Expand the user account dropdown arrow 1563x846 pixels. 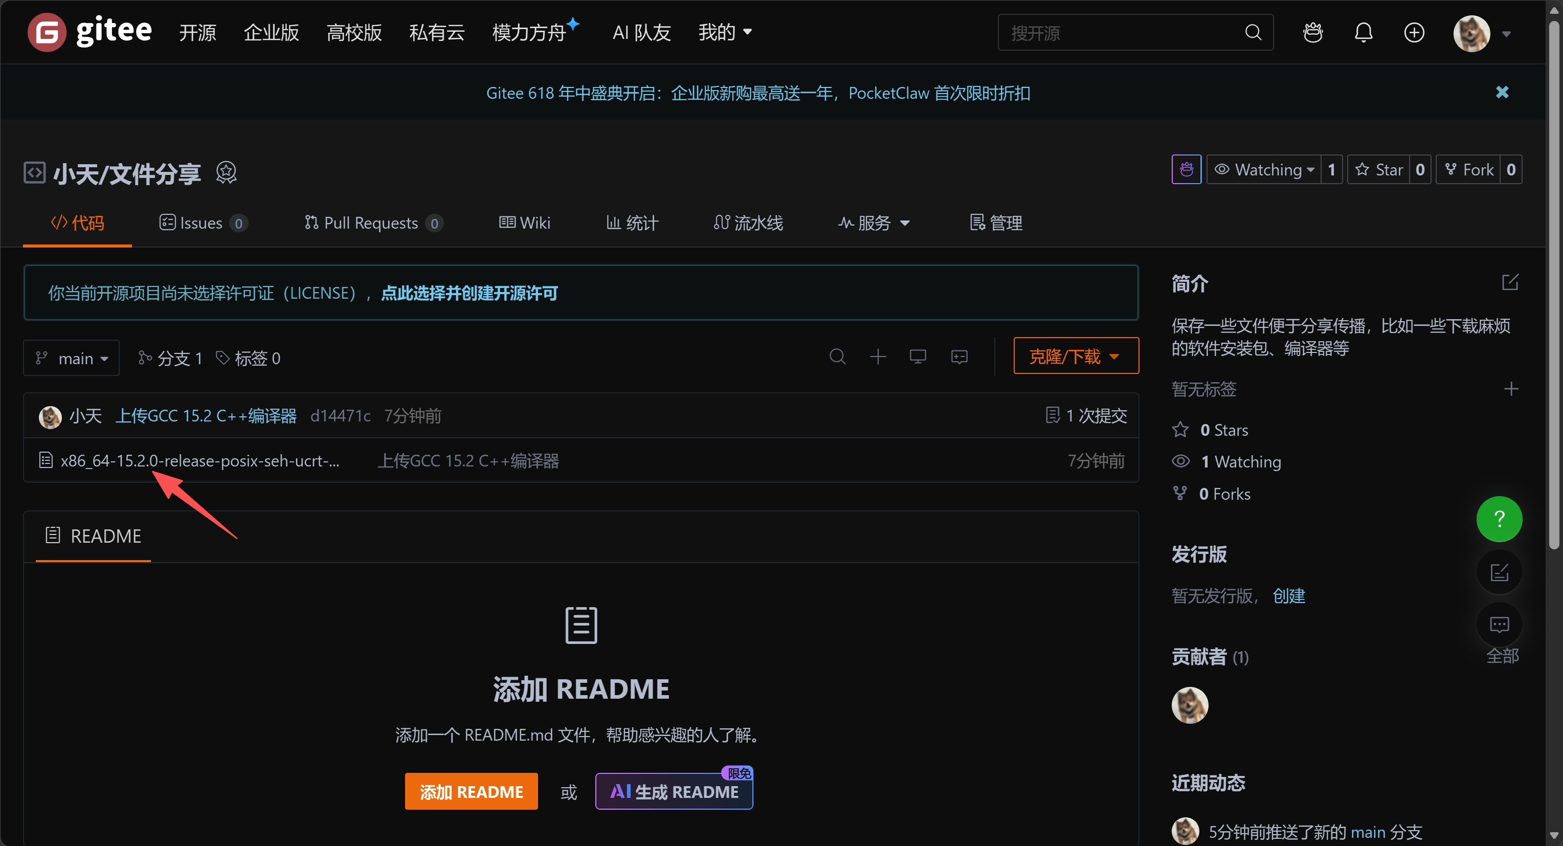1506,34
